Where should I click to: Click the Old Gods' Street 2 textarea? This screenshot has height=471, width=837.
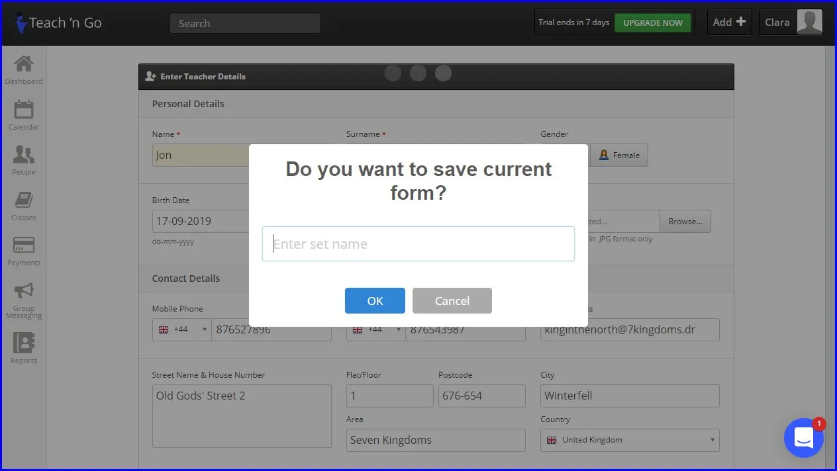pyautogui.click(x=242, y=416)
